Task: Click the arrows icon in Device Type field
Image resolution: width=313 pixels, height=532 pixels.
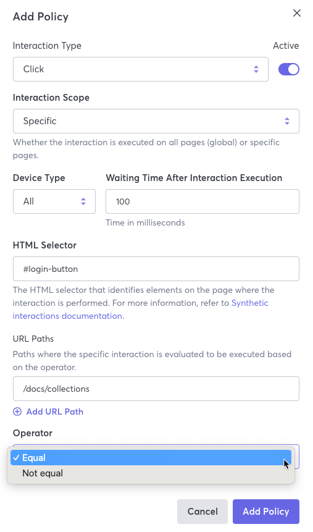Action: pos(83,201)
